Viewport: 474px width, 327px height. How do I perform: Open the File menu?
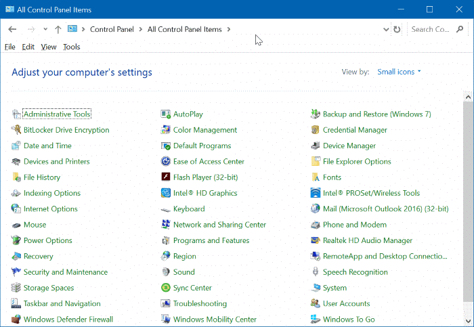coord(10,47)
